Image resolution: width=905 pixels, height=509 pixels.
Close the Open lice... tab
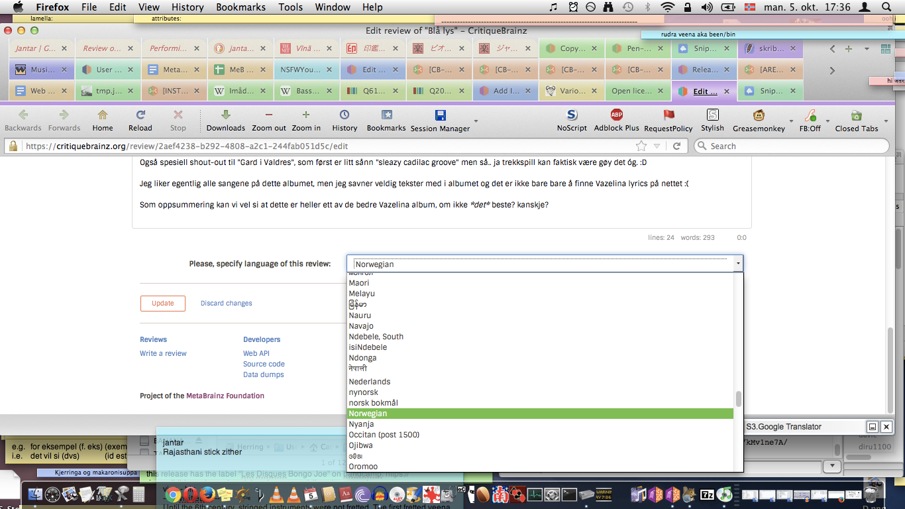(660, 91)
